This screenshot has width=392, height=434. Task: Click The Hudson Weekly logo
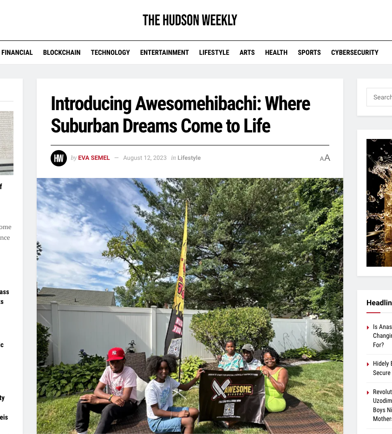pyautogui.click(x=190, y=20)
